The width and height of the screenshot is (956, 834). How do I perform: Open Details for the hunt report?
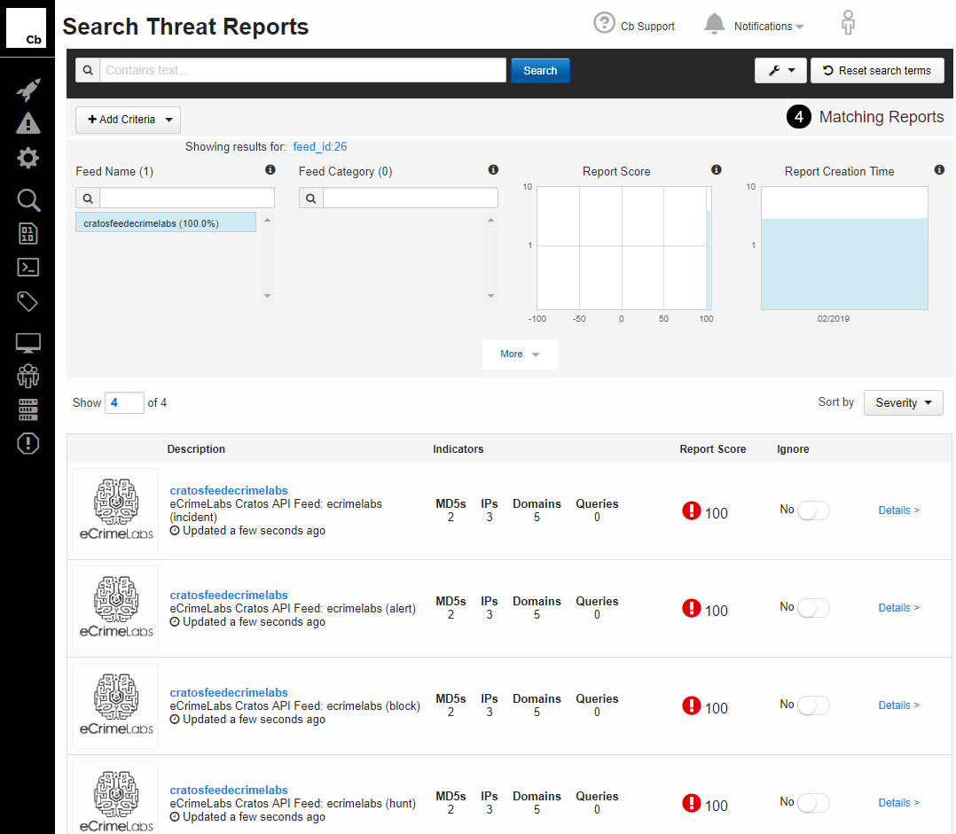tap(898, 803)
